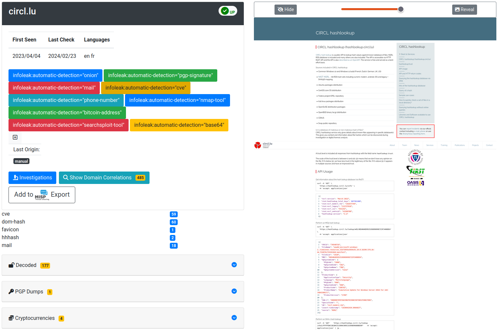
Task: Click the coins icon beside Cryptocurrencies
Action: point(11,318)
